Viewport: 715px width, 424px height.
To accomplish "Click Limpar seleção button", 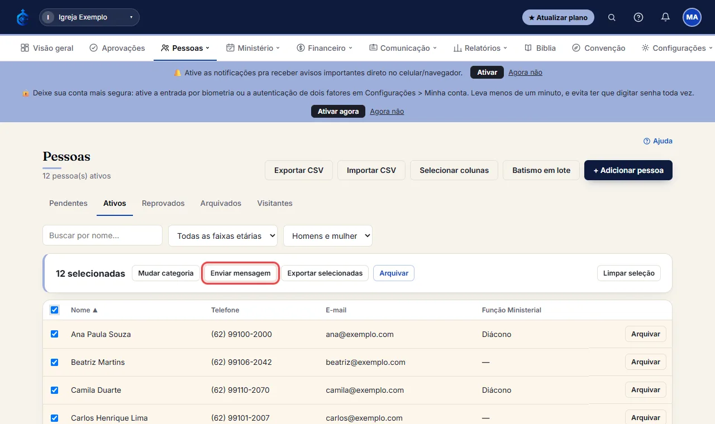I will 629,273.
